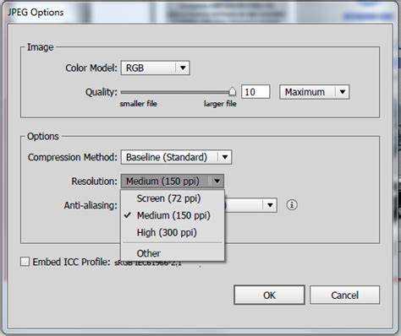Enable the Embed ICC Profile checkbox

point(25,262)
